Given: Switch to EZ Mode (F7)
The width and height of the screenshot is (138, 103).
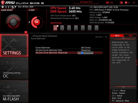Looking at the screenshot, I should pyautogui.click(x=86, y=2).
